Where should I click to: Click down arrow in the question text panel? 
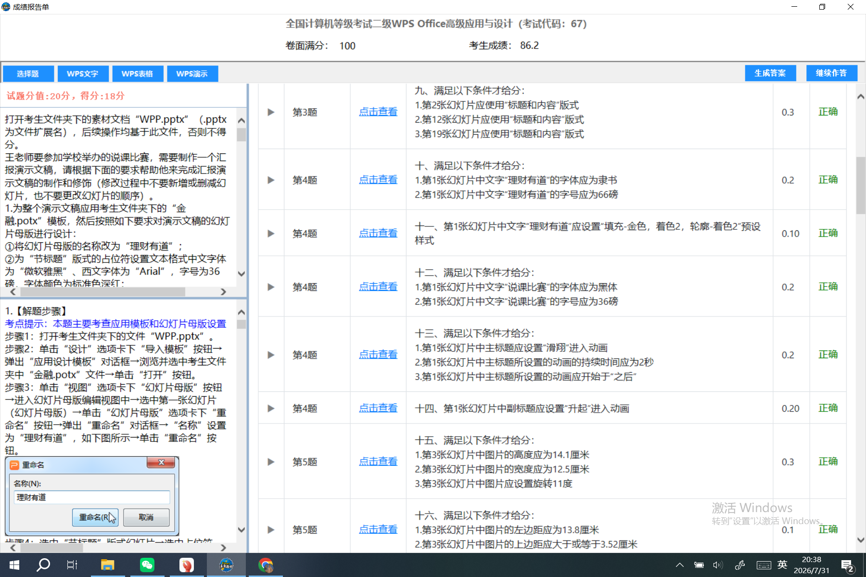242,274
